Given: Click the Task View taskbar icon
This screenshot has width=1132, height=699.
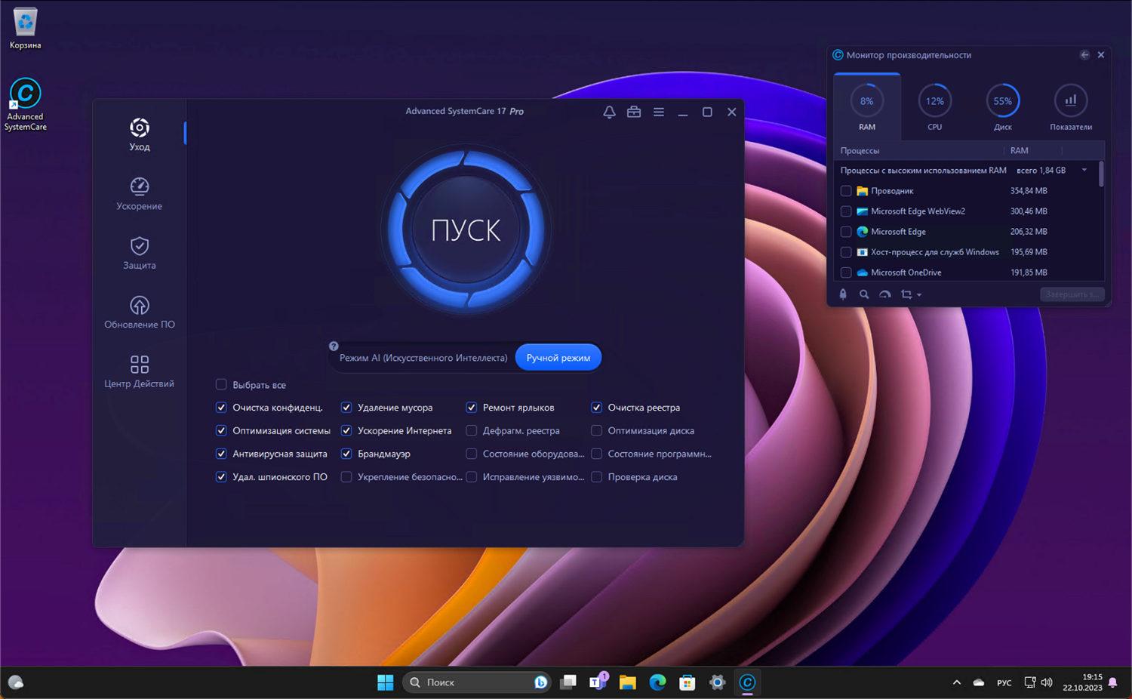Looking at the screenshot, I should click(x=568, y=682).
